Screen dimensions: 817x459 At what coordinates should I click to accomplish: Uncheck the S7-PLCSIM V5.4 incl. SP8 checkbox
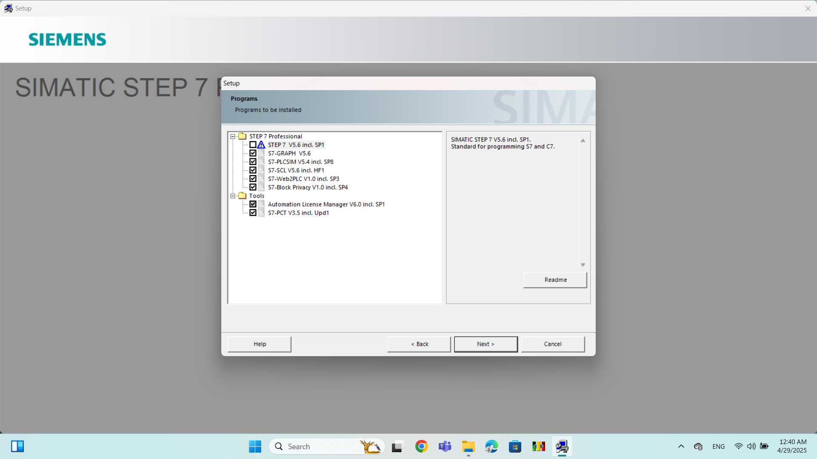(253, 162)
